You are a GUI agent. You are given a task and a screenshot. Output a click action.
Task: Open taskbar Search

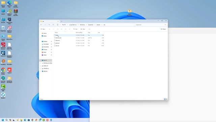(6, 120)
